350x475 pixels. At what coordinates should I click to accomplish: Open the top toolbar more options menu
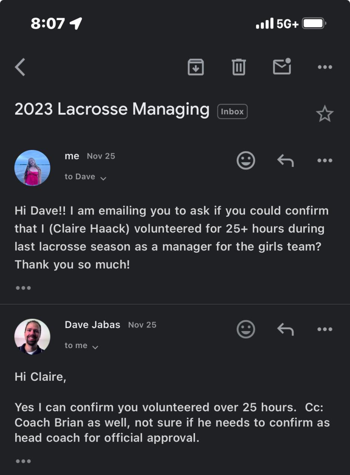click(325, 67)
